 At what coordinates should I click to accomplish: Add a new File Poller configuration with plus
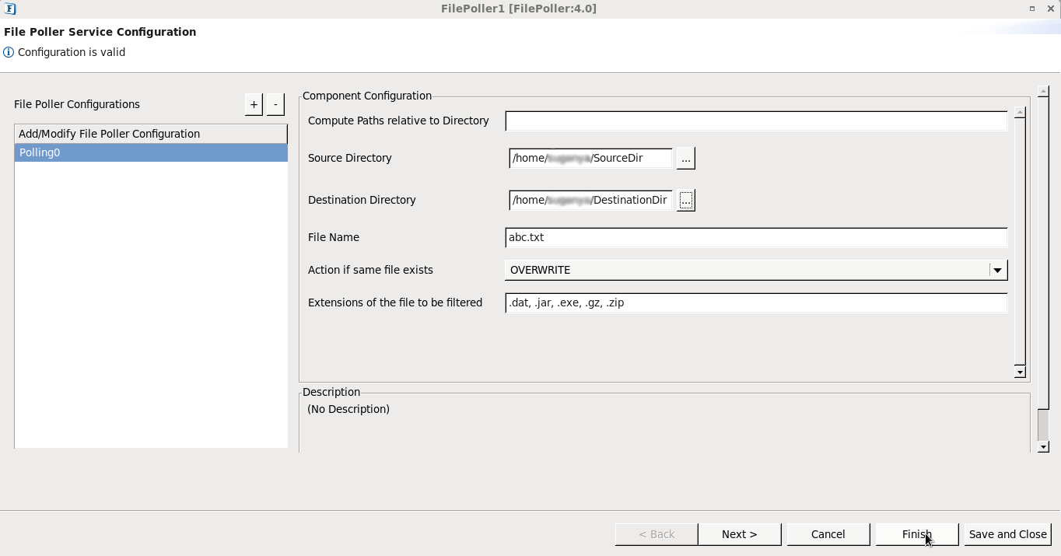click(254, 104)
